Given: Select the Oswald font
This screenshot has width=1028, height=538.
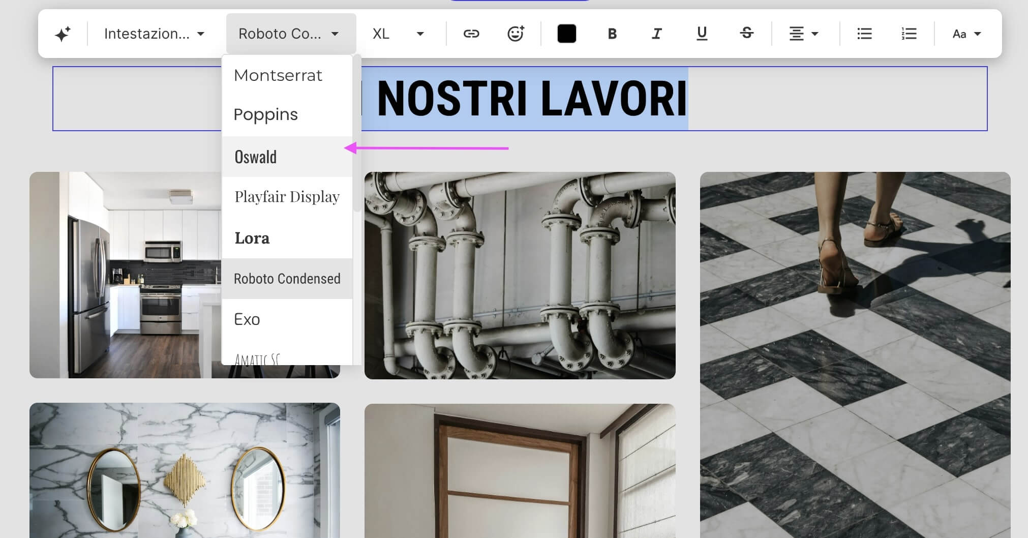Looking at the screenshot, I should 256,157.
